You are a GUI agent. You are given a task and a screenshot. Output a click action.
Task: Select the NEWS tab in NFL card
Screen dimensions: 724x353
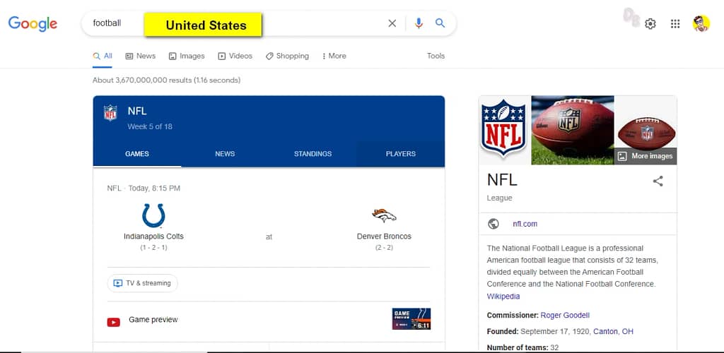pos(225,154)
